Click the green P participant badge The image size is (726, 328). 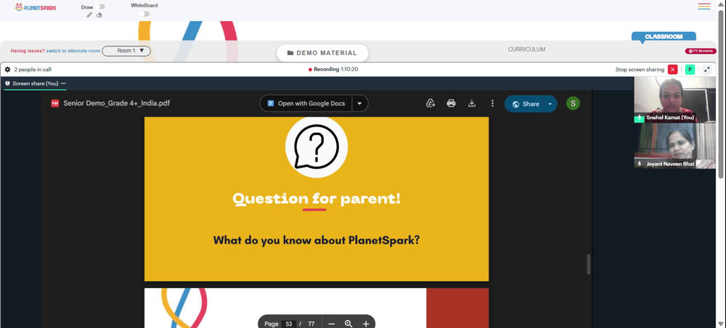(x=690, y=70)
